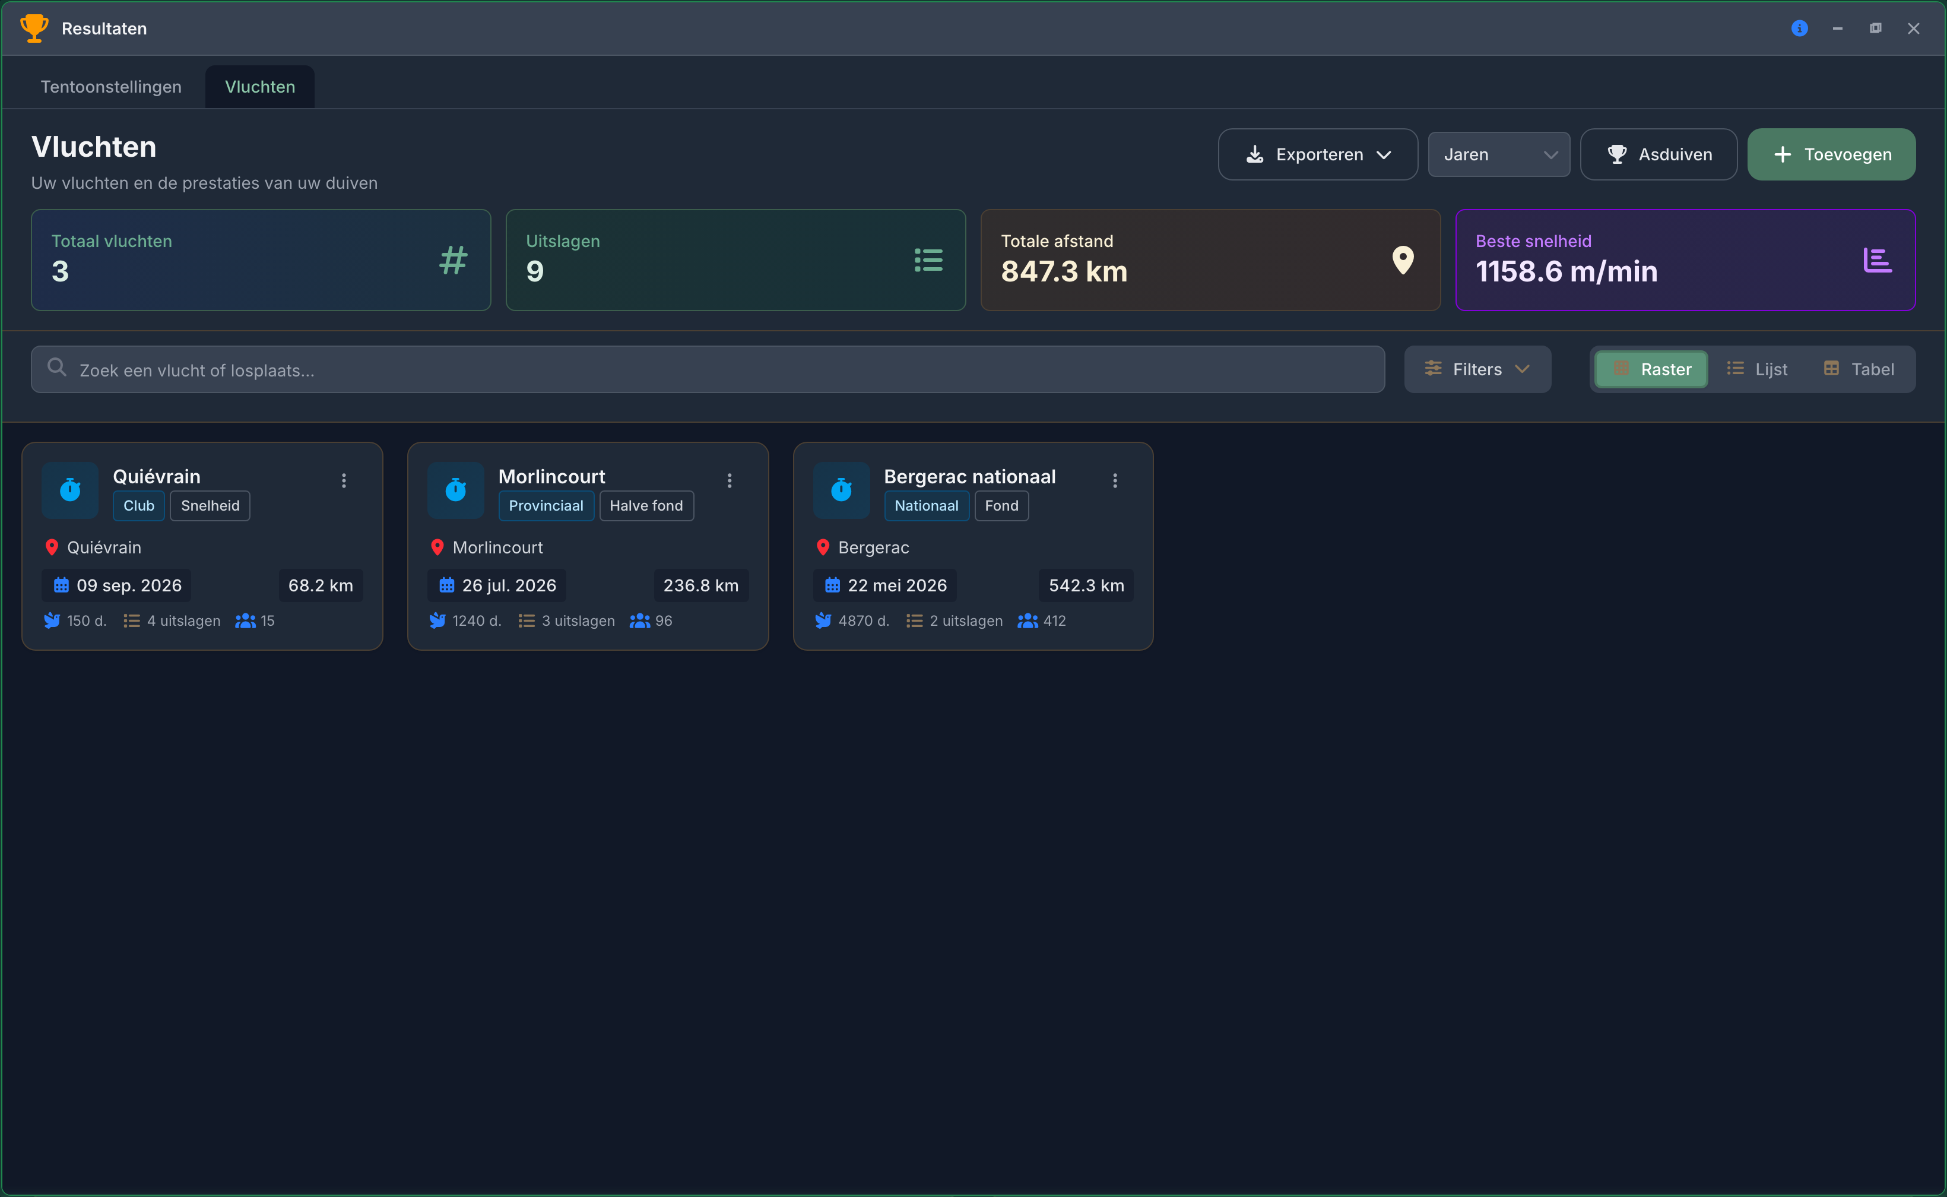Viewport: 1947px width, 1197px height.
Task: Open the three-dot menu on Quiévrain card
Action: 344,480
